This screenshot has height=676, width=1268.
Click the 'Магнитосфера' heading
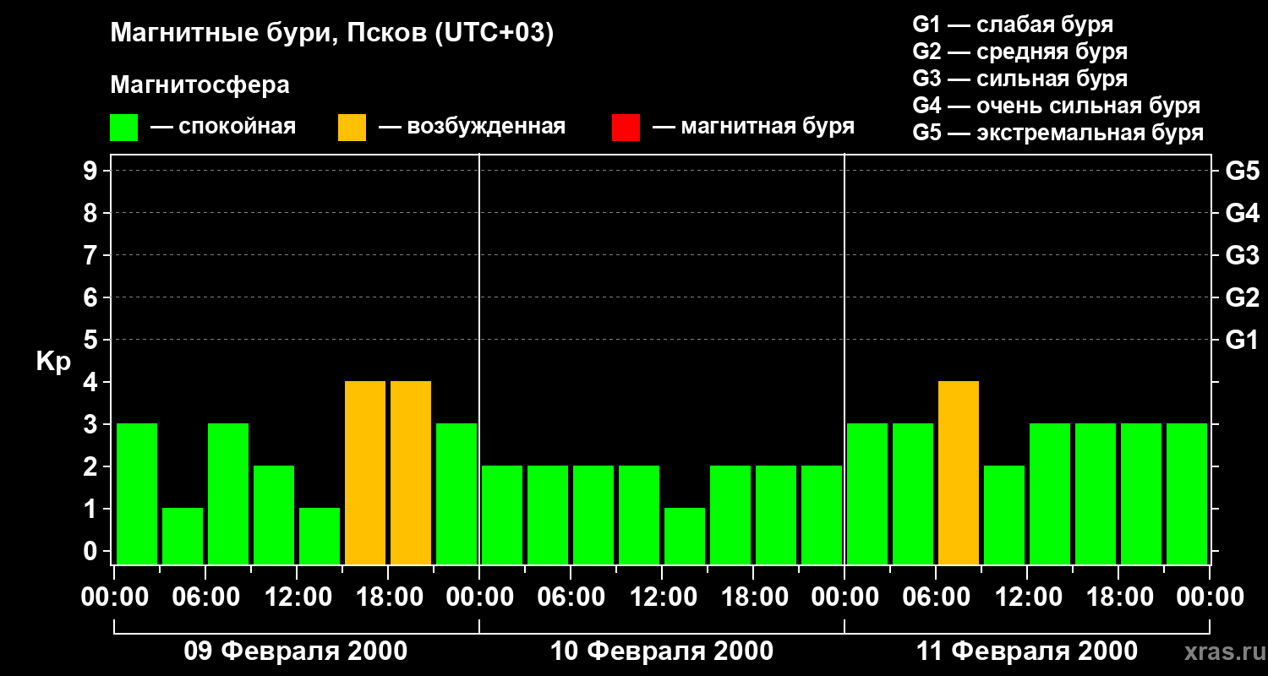(199, 85)
